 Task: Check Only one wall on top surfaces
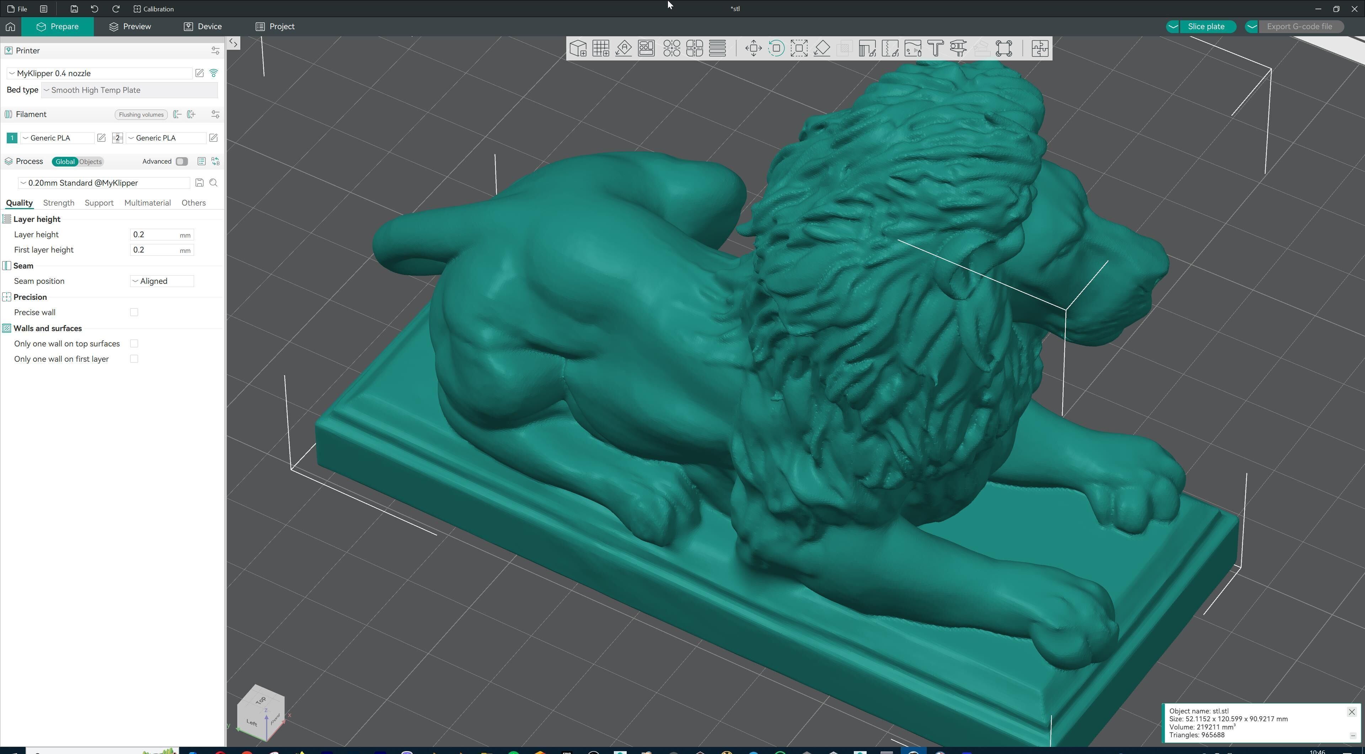pos(134,344)
